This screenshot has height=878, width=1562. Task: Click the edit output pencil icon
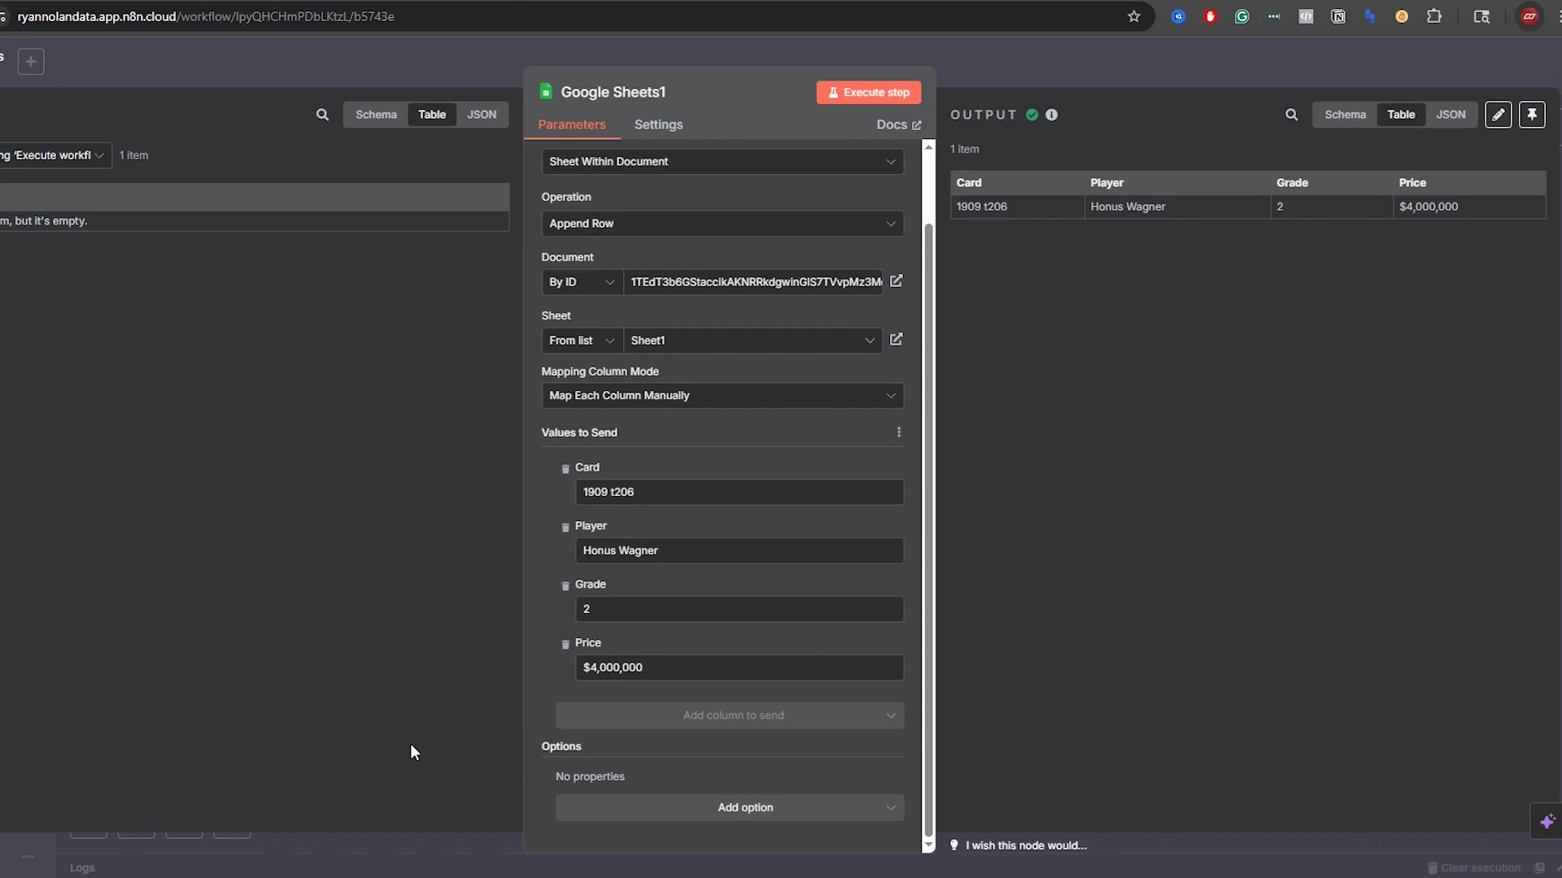click(1498, 115)
